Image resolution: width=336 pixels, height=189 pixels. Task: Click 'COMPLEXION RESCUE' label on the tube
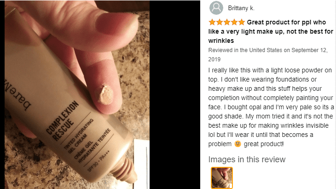coord(63,121)
